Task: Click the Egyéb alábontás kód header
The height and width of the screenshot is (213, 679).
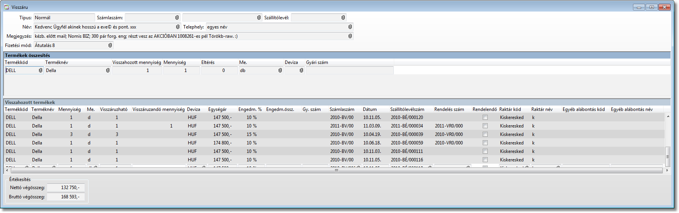Action: [584, 109]
